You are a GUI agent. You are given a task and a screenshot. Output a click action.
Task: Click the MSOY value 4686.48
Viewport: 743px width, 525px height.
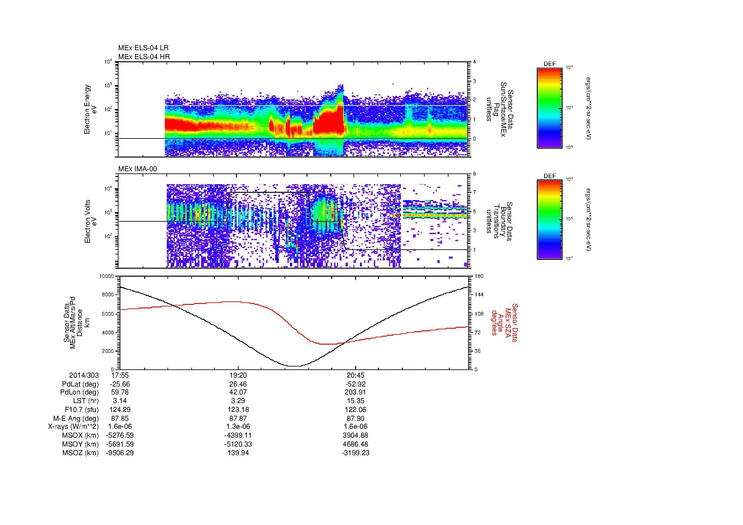pyautogui.click(x=355, y=444)
